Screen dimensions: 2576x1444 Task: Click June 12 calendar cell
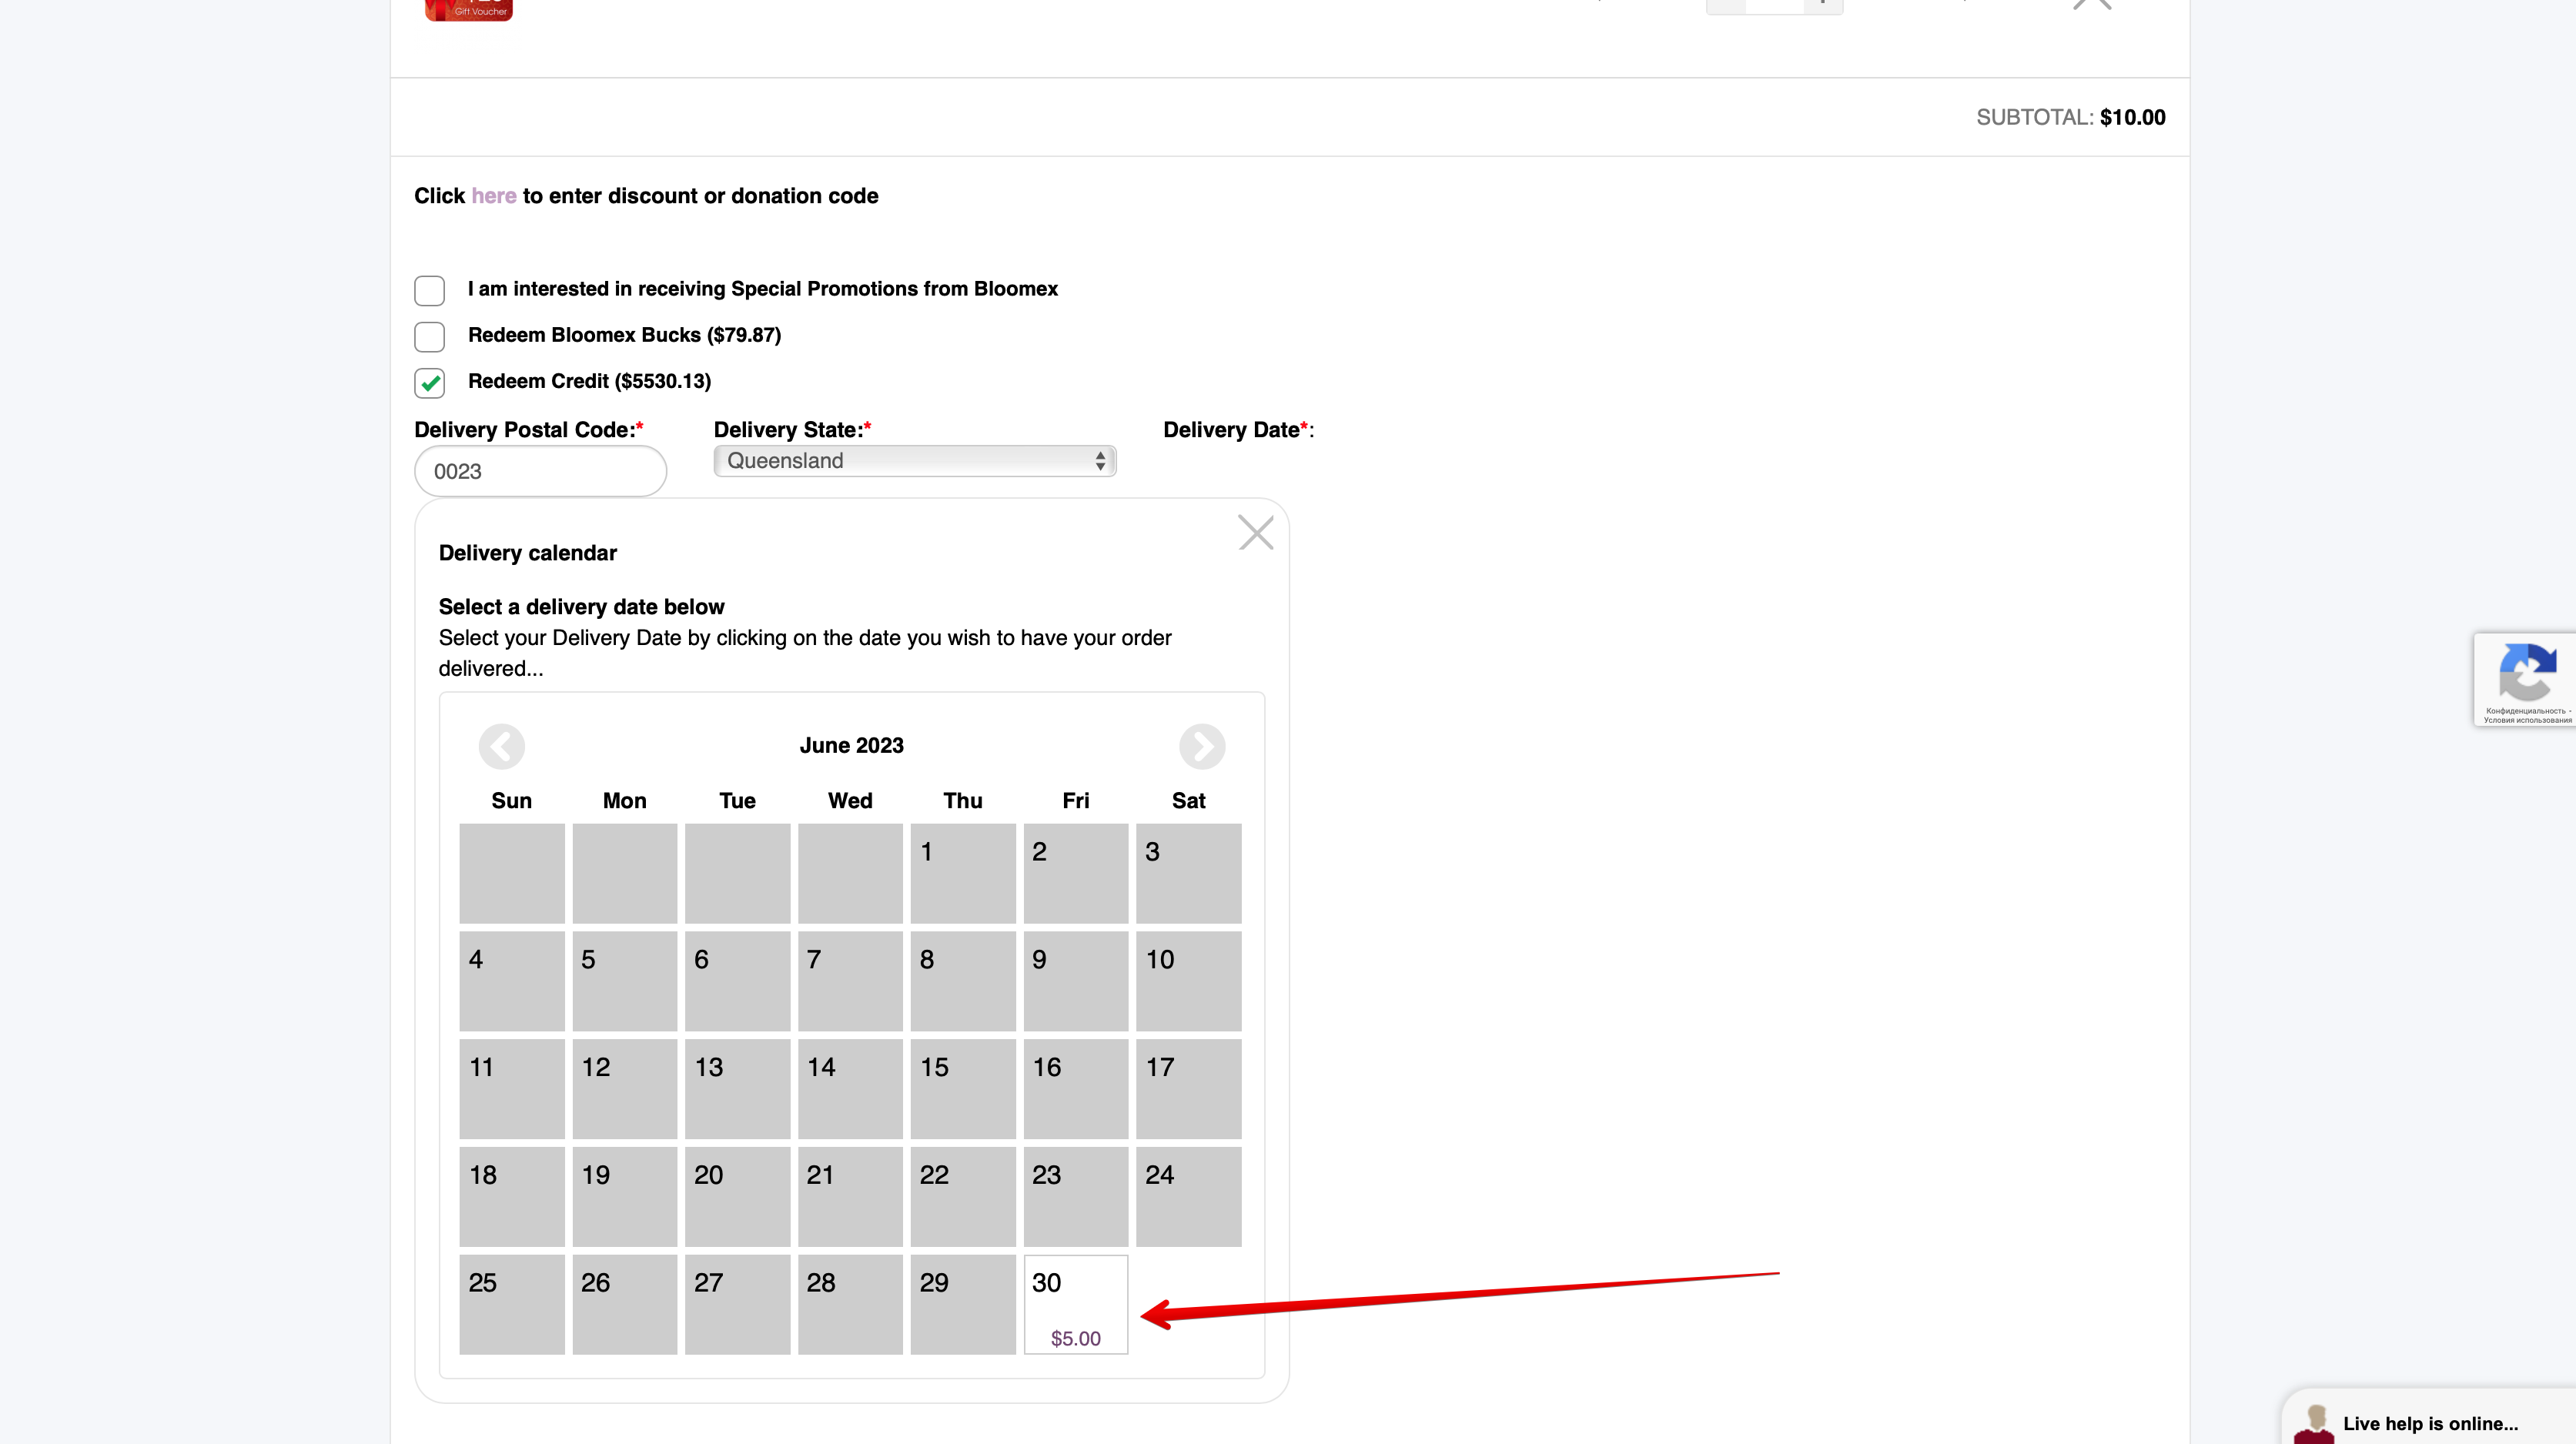tap(624, 1088)
